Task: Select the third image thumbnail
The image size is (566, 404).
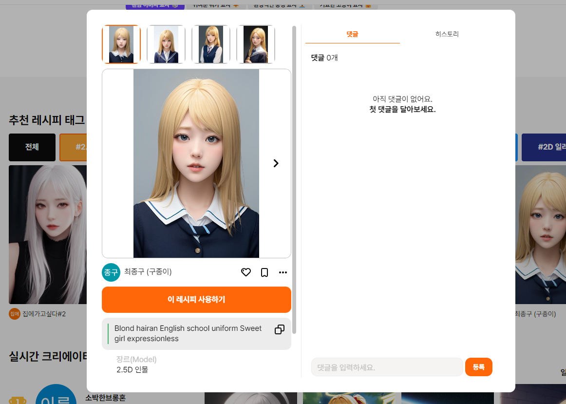Action: coord(211,44)
